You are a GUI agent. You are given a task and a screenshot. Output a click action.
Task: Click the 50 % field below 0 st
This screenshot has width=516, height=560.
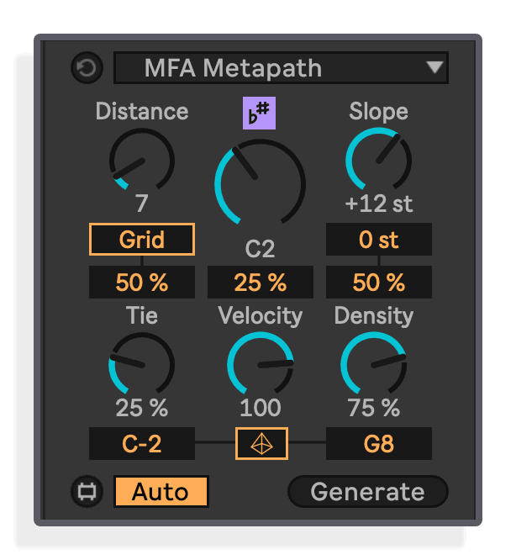pyautogui.click(x=379, y=282)
